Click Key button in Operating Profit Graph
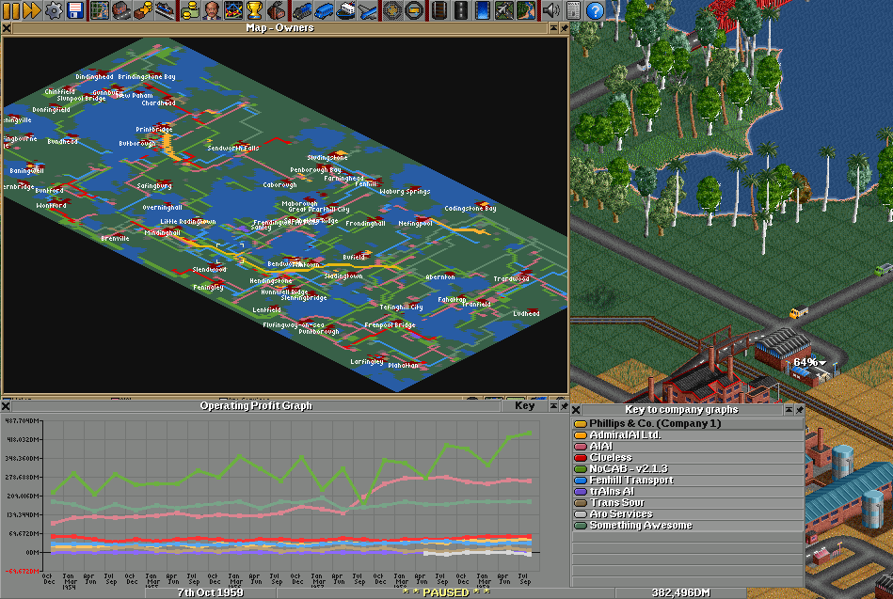The height and width of the screenshot is (599, 893). coord(524,406)
